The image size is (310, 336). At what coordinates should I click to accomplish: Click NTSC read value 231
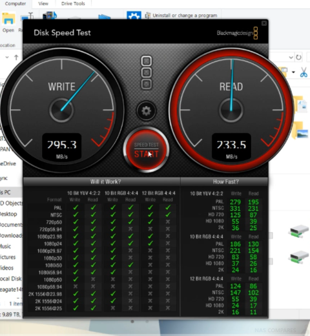pyautogui.click(x=253, y=209)
